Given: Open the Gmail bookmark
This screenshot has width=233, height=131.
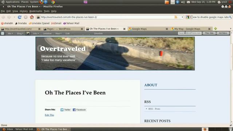Looking at the screenshot, I should [x=56, y=23].
